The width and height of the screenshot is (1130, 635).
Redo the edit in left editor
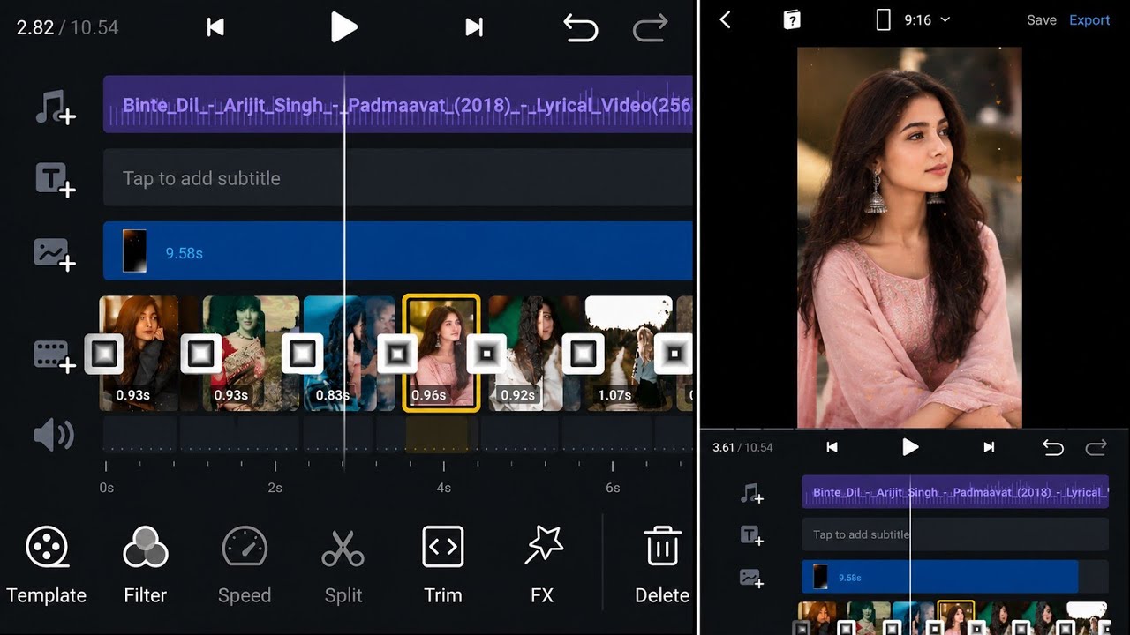[x=650, y=28]
